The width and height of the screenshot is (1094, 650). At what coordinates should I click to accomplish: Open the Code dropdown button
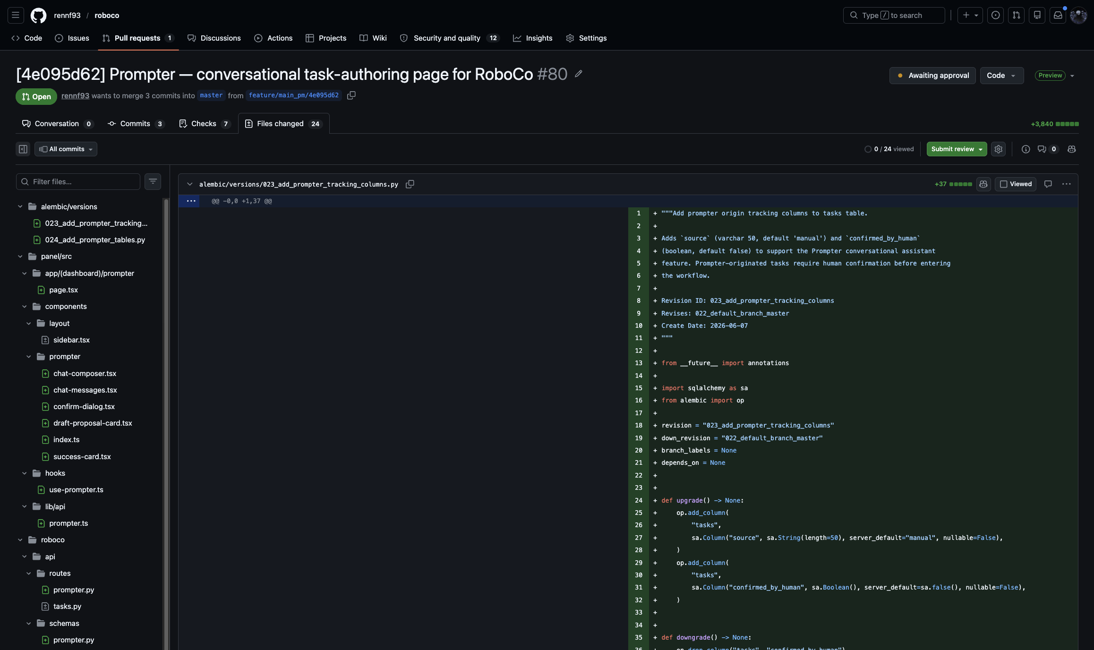pos(1002,76)
